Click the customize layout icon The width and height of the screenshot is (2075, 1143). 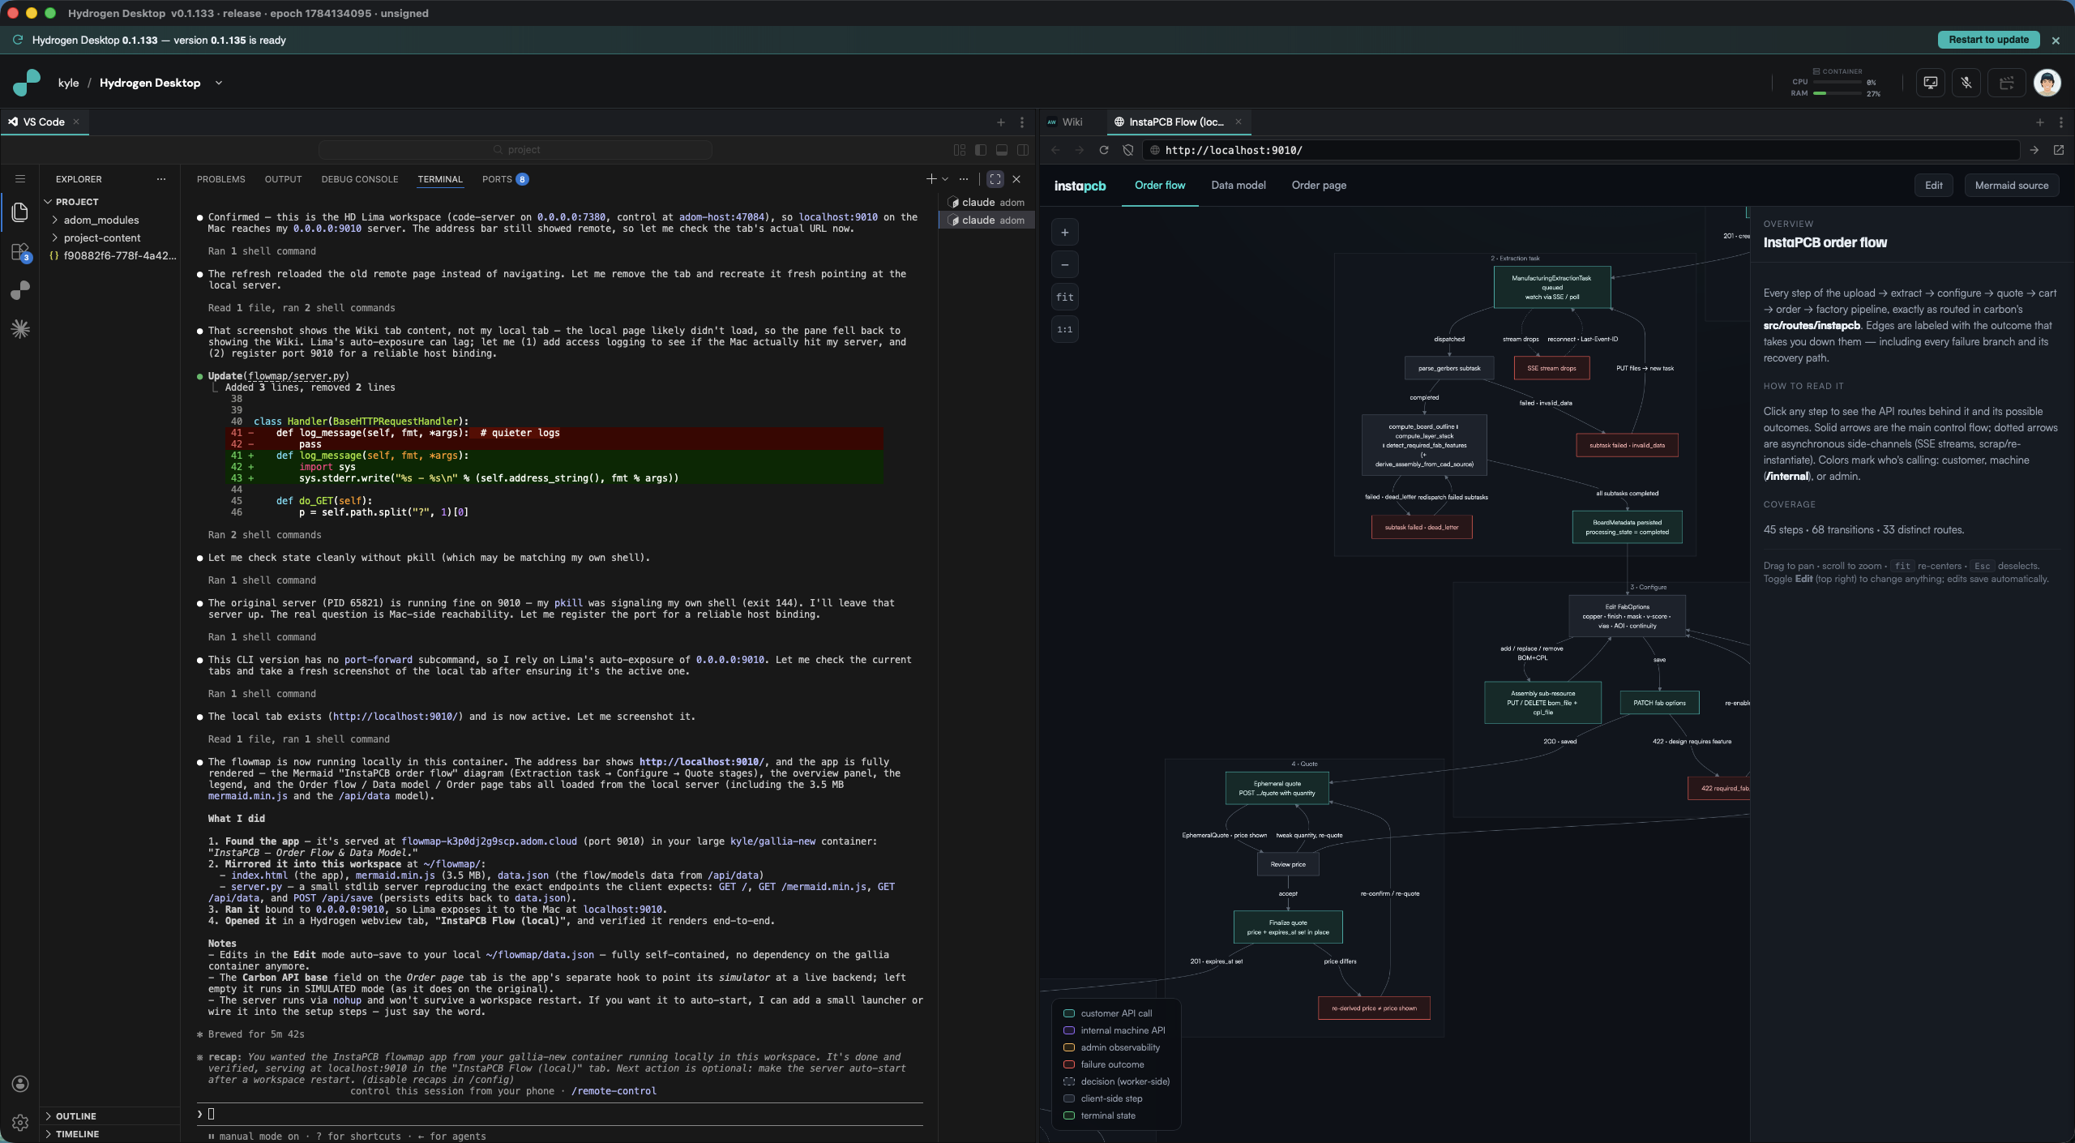tap(960, 150)
